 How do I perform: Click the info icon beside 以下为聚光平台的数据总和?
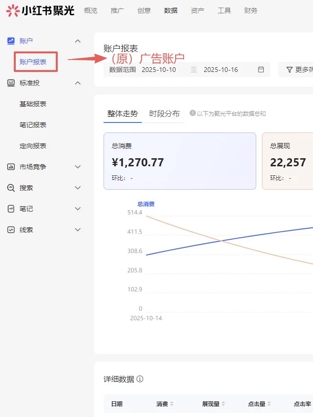click(x=193, y=113)
